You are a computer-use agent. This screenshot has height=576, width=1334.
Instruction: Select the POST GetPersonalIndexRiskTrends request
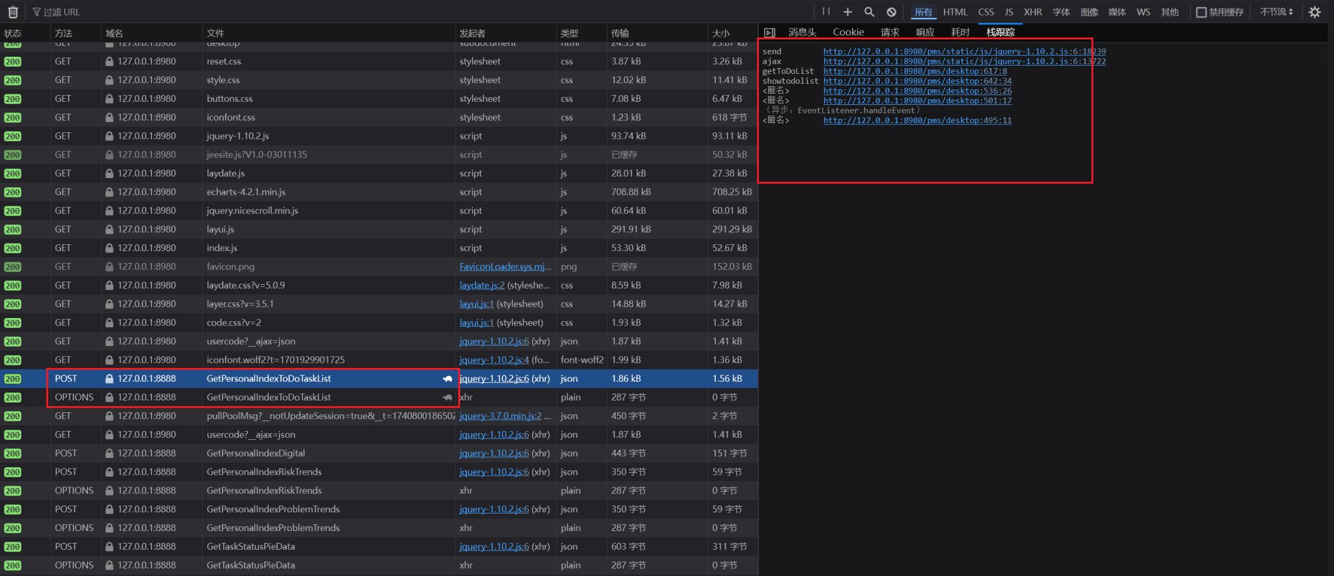click(379, 472)
